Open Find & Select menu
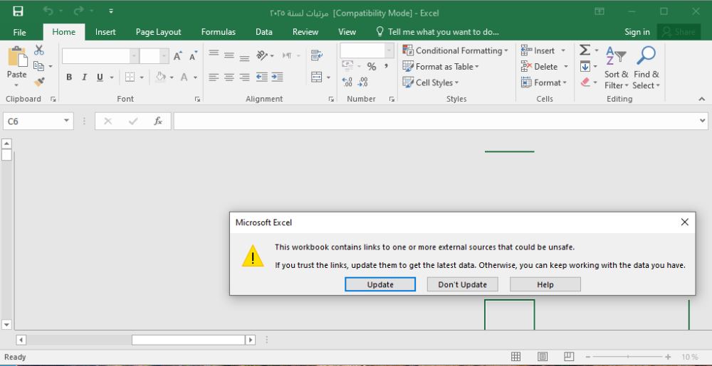The image size is (712, 366). (646, 68)
